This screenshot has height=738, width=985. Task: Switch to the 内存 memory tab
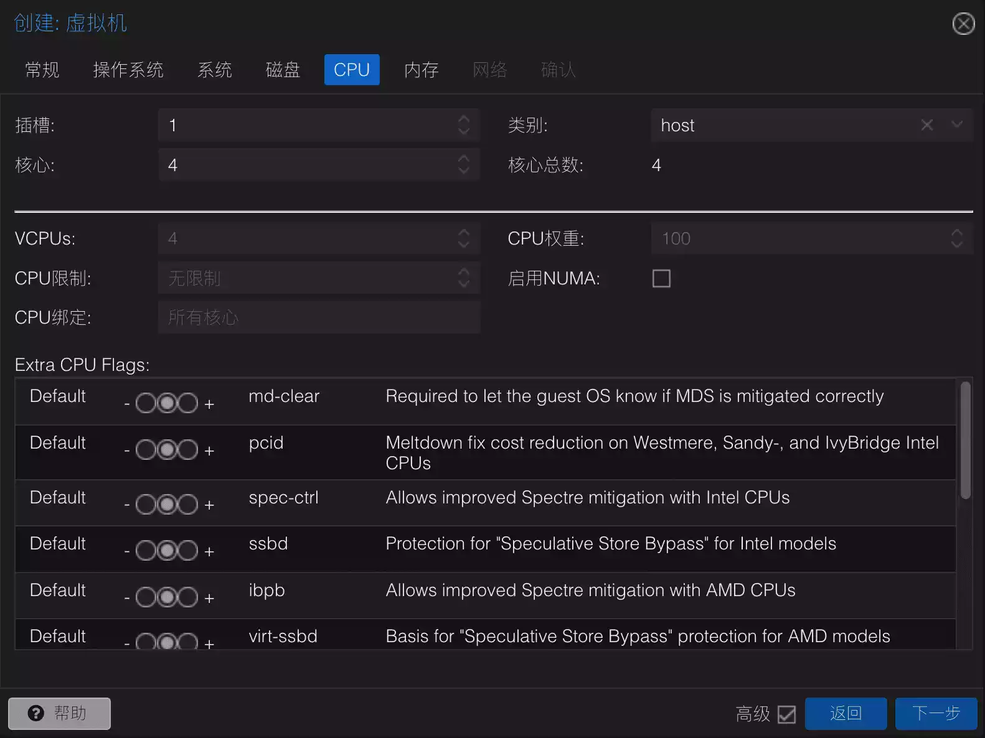coord(421,70)
